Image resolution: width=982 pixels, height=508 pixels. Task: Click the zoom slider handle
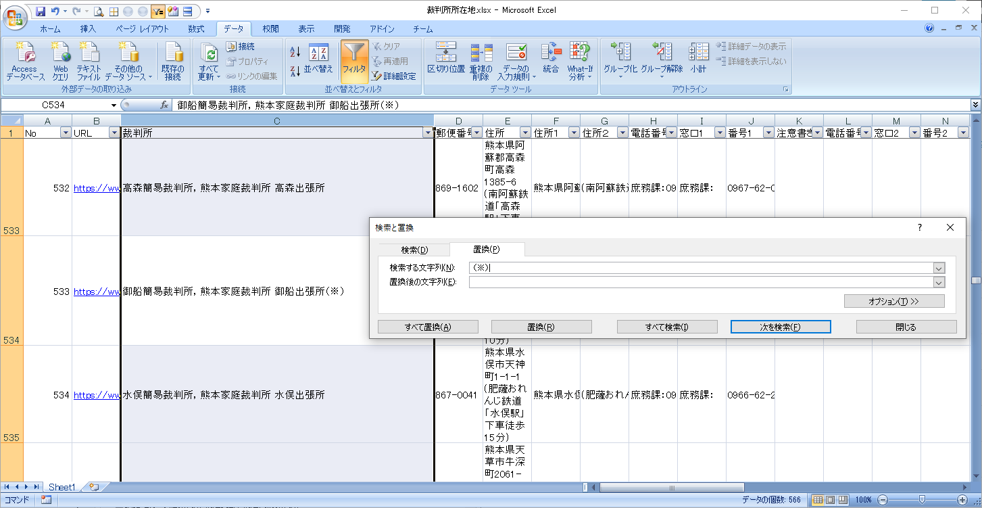coord(921,500)
